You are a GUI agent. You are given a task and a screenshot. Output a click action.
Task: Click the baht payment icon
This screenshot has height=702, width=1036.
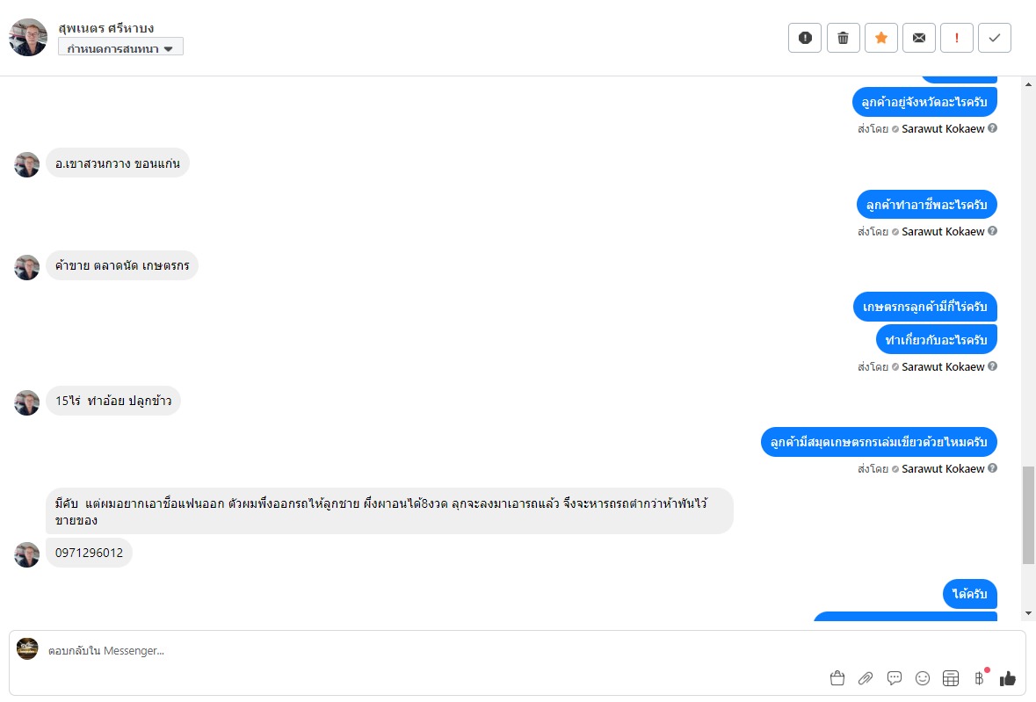979,678
